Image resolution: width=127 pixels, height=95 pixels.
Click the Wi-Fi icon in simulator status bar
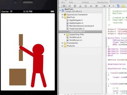tap(11, 11)
